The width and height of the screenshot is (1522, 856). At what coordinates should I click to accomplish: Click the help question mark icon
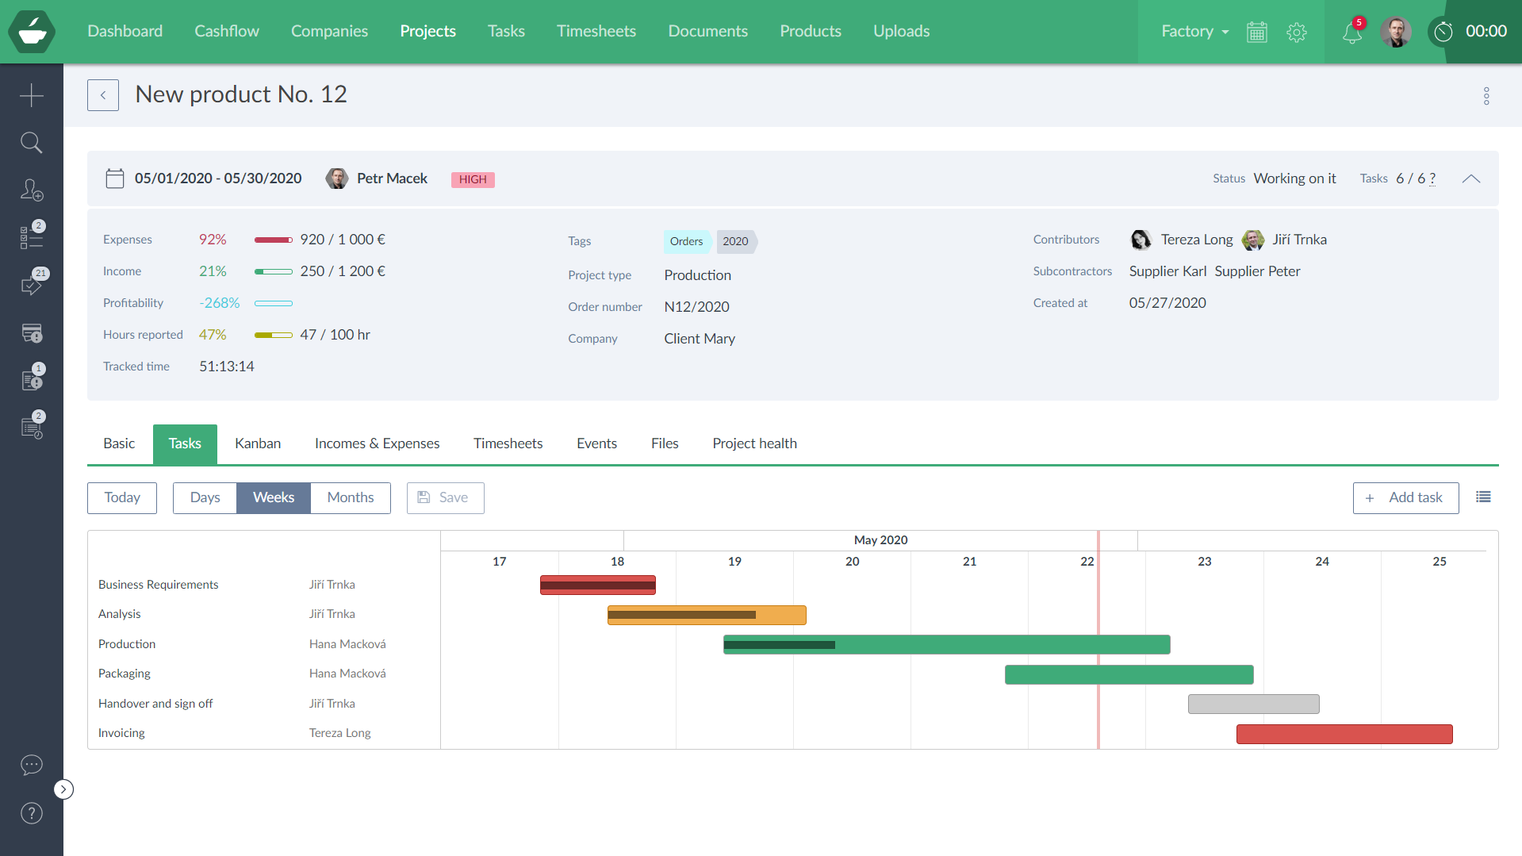32,813
